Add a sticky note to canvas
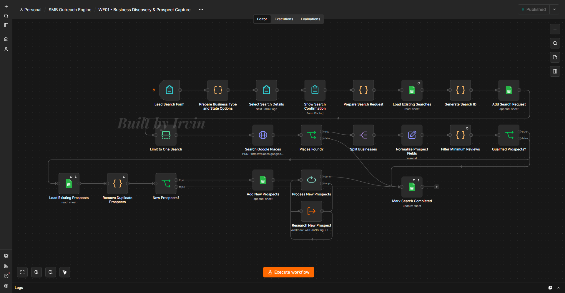This screenshot has width=565, height=293. pyautogui.click(x=555, y=57)
